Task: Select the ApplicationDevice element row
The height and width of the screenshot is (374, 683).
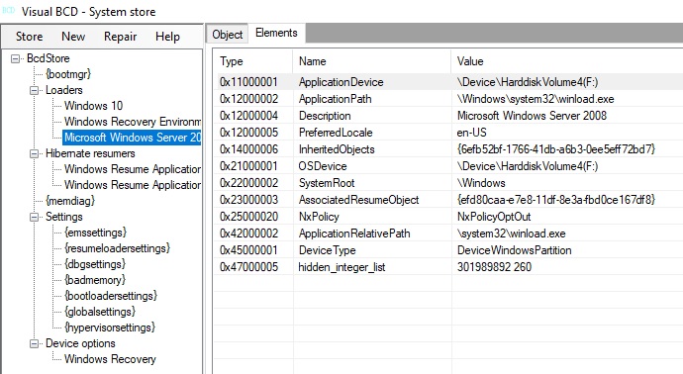Action: (x=448, y=82)
